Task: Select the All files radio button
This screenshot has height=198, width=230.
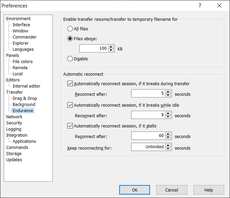Action: (70, 29)
